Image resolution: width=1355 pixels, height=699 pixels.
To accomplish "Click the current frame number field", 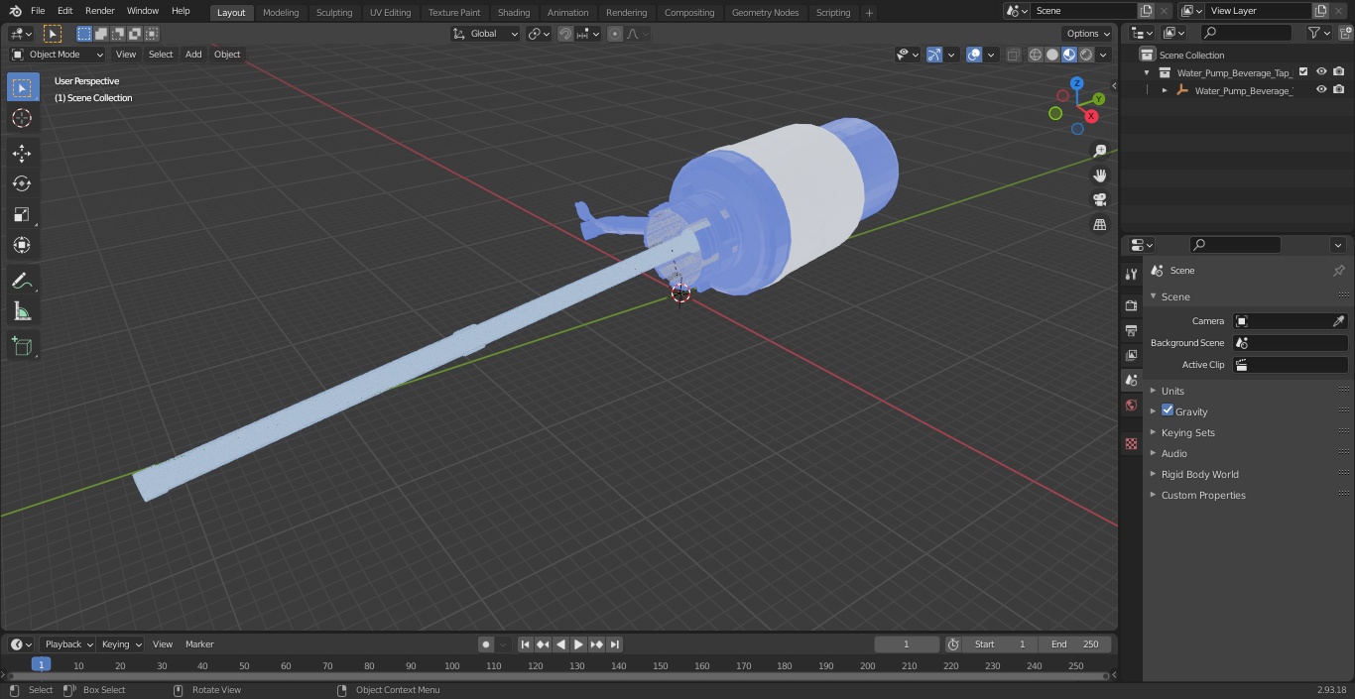I will click(907, 644).
